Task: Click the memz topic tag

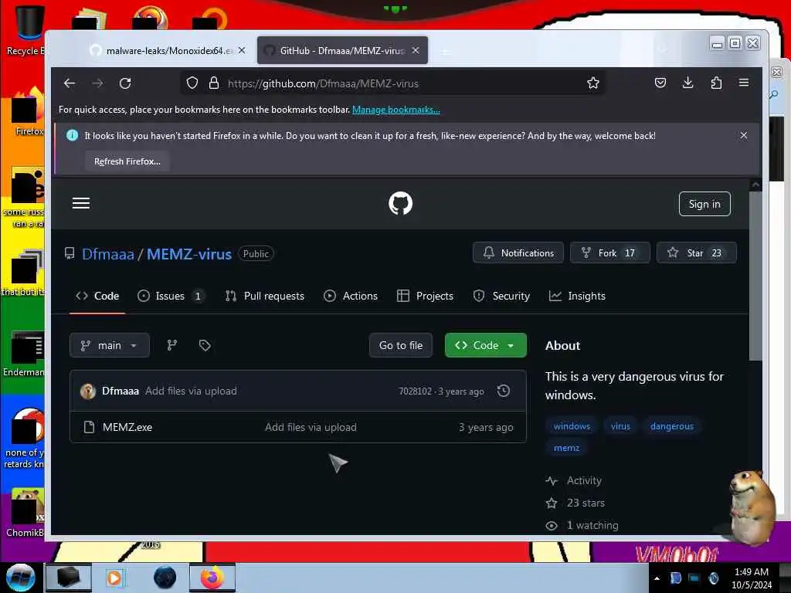Action: (566, 448)
